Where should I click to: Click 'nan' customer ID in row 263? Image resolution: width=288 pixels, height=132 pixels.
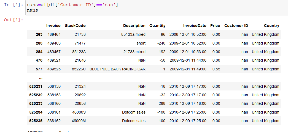245,34
